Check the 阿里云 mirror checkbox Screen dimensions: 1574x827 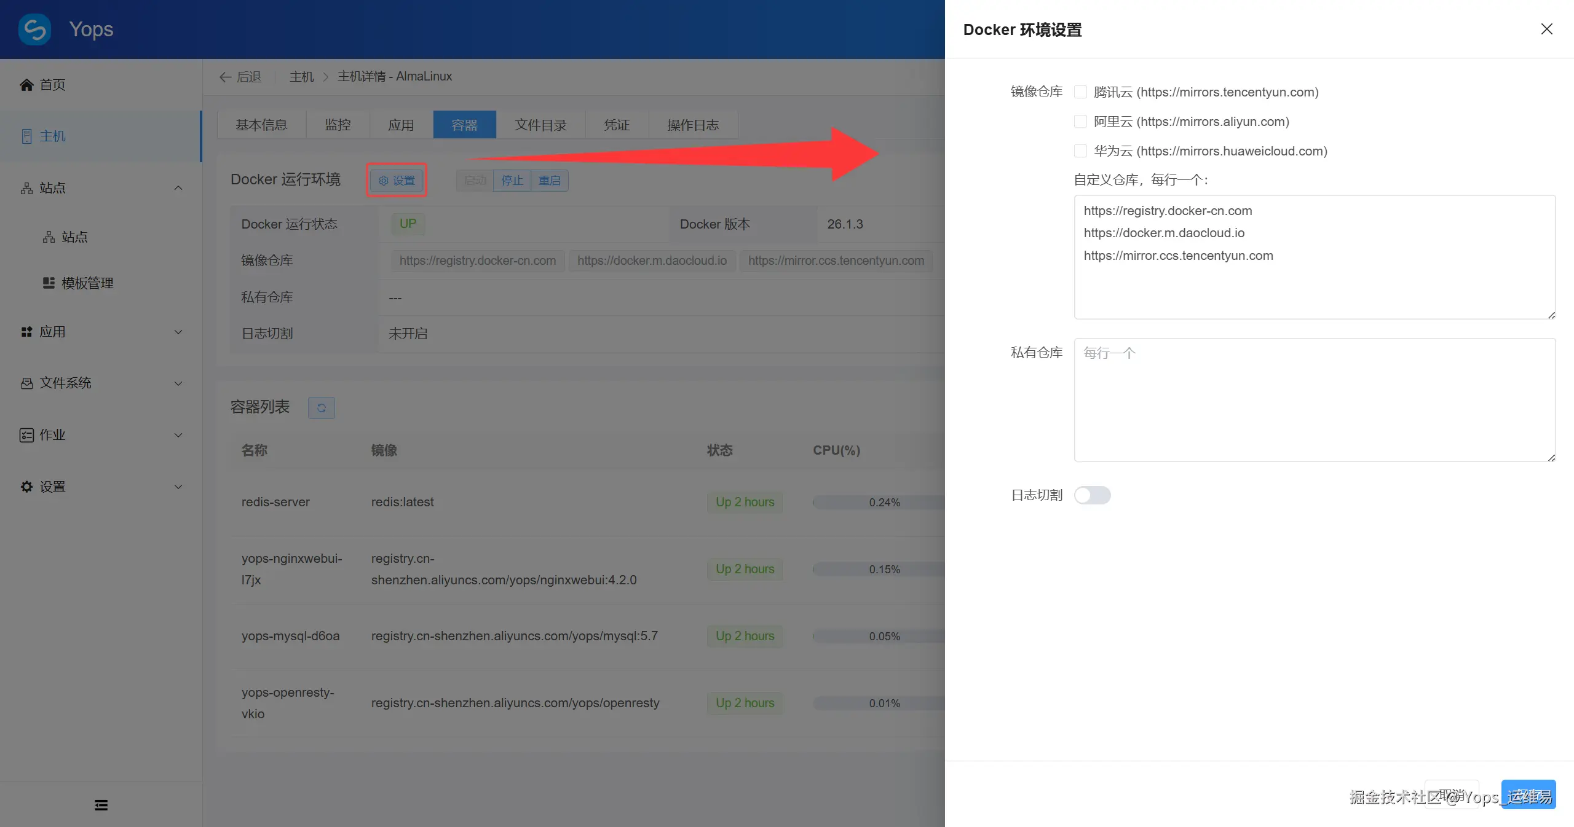click(1080, 122)
